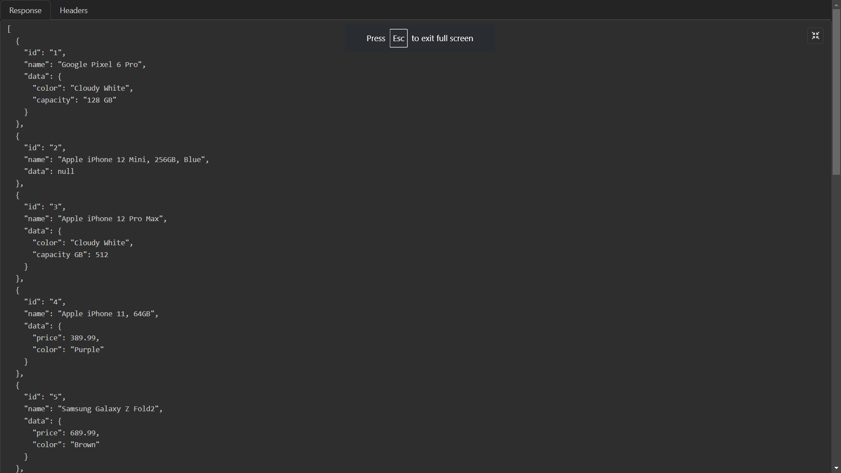Screen dimensions: 841x473
Task: Click the "Apple iPhone 12 Mini, 256GB, Blue" text
Action: (x=131, y=159)
